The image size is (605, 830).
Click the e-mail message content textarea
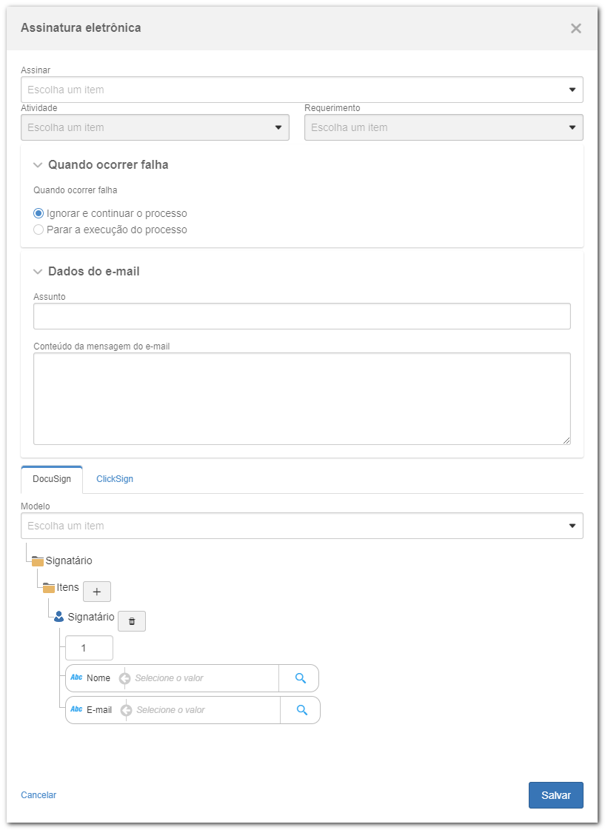click(x=301, y=398)
